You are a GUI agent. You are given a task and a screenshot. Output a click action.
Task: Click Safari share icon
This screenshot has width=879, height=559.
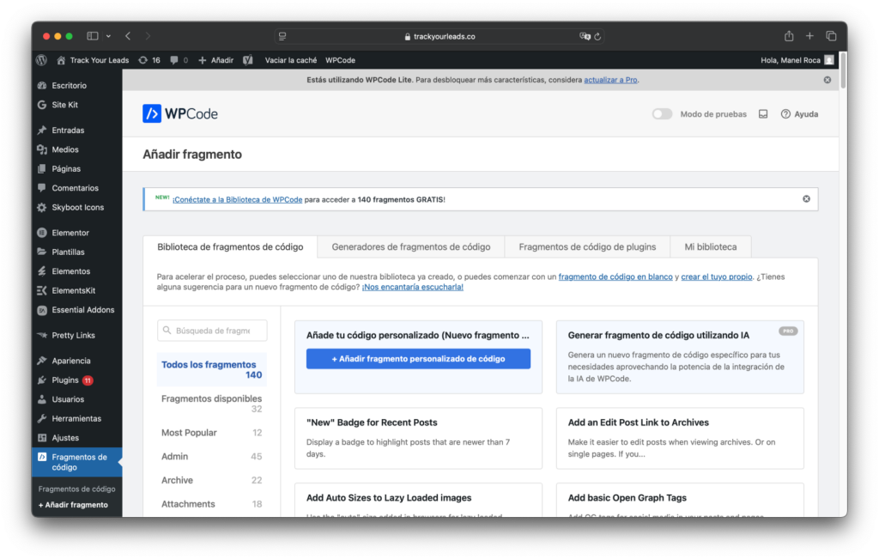pos(789,36)
